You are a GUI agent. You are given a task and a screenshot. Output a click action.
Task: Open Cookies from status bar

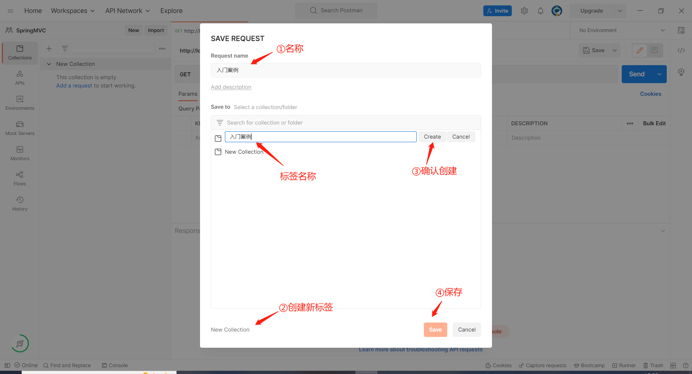tap(498, 365)
